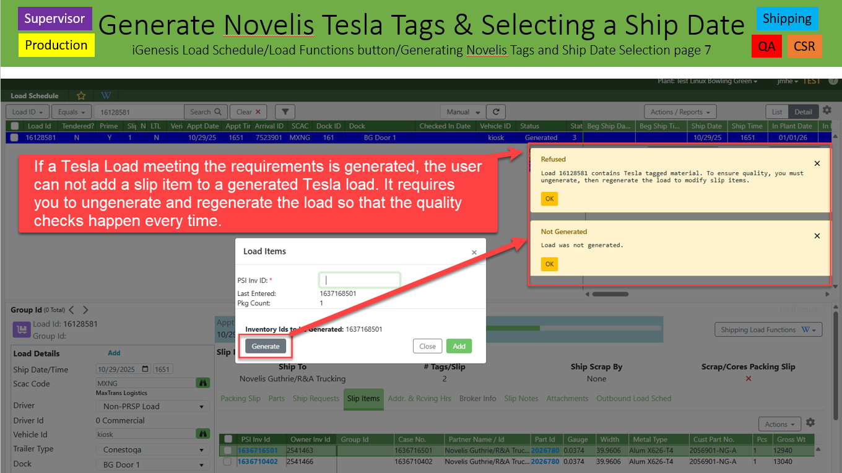Click the Clear button
The image size is (842, 473).
click(249, 112)
